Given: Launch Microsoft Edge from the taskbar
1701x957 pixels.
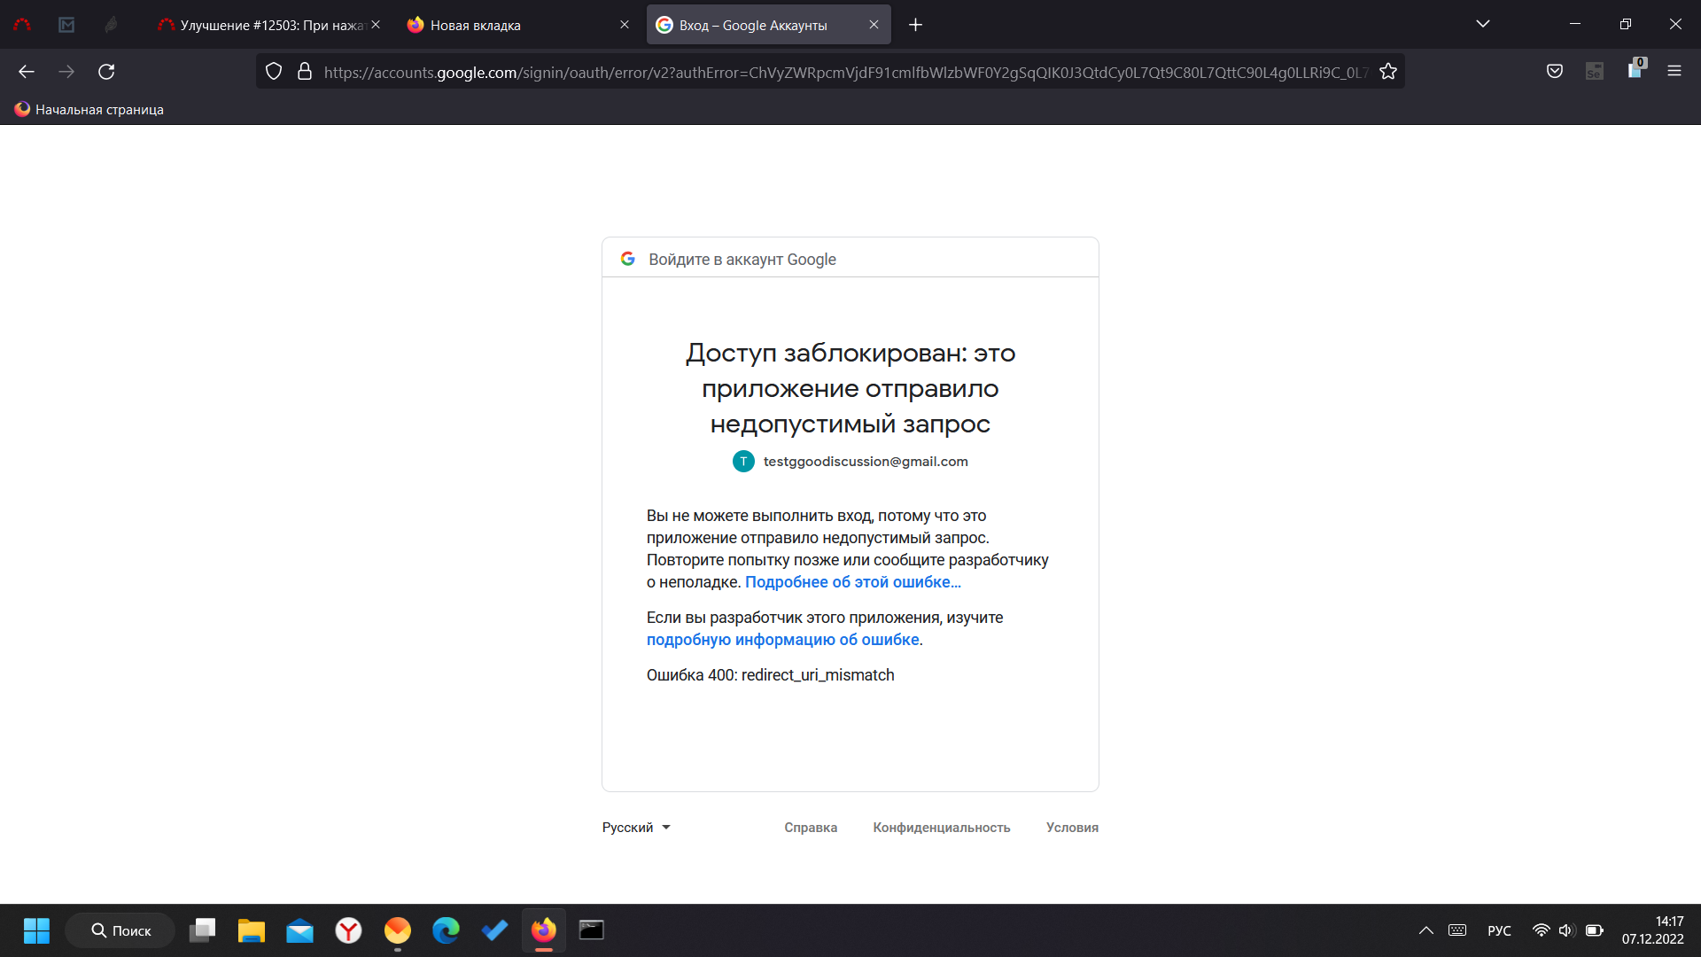Looking at the screenshot, I should (x=447, y=930).
